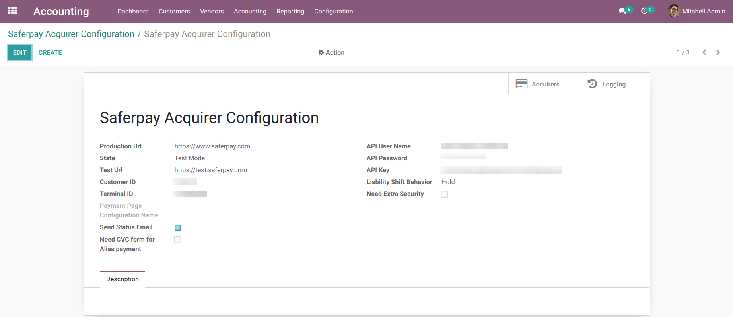
Task: Click the Mitchell Admin avatar picture
Action: click(674, 11)
